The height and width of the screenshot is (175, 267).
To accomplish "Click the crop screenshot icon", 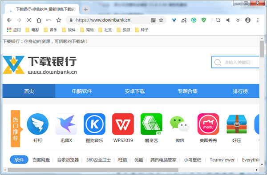I will pyautogui.click(x=218, y=20).
